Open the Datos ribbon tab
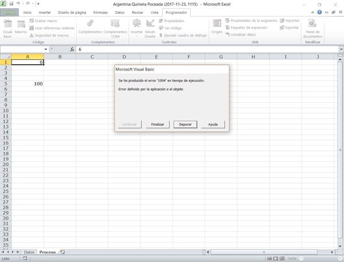 pyautogui.click(x=120, y=13)
